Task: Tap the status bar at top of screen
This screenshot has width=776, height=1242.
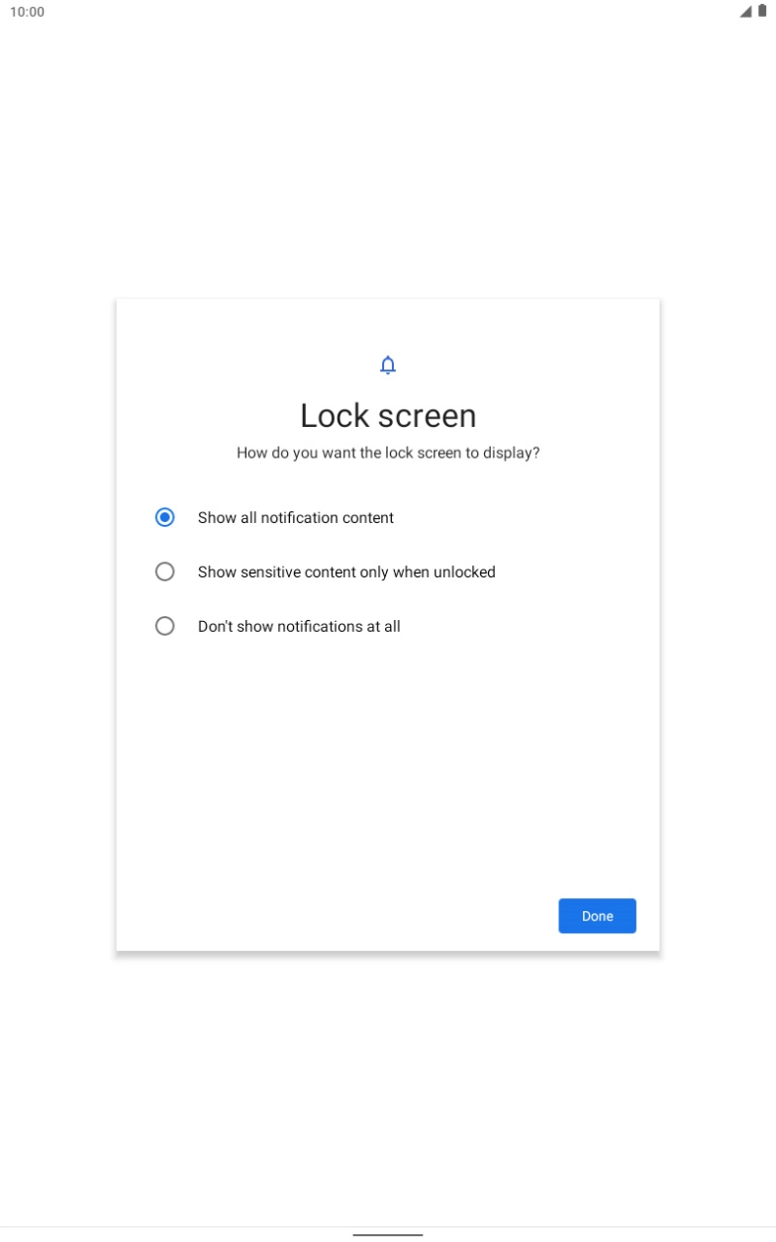Action: (x=388, y=12)
